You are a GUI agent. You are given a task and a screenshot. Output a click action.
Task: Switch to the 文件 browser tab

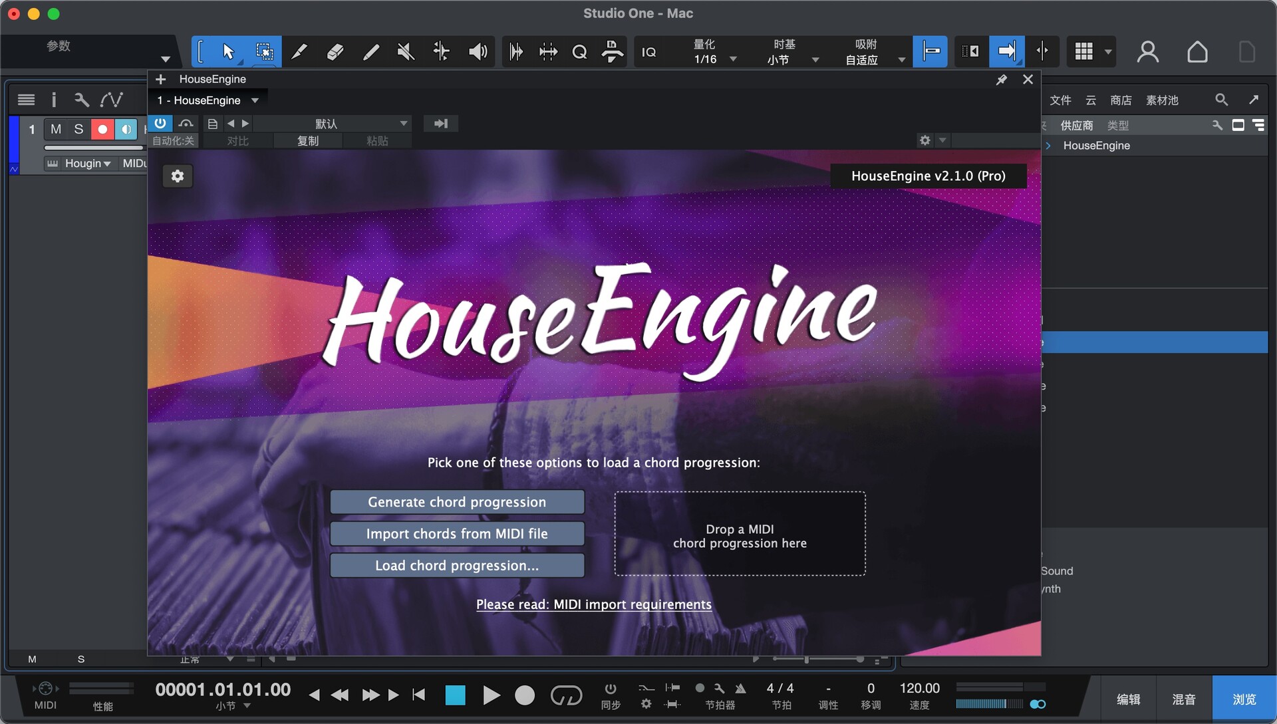(1060, 100)
